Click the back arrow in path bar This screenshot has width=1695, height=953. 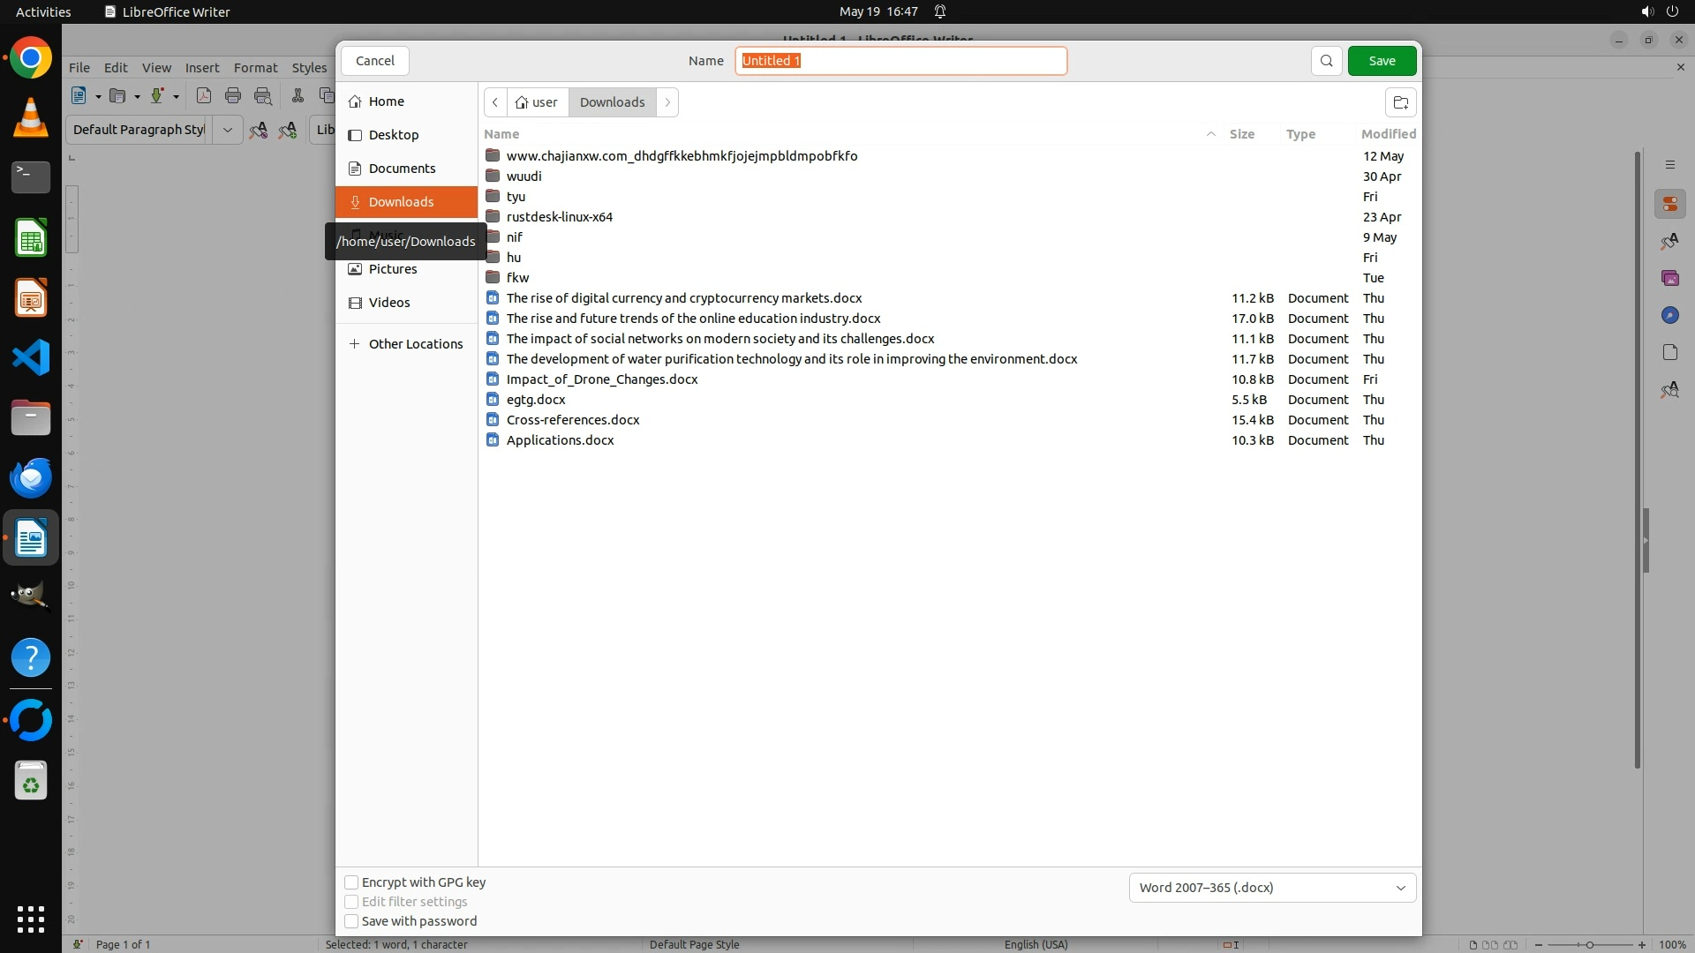495,102
